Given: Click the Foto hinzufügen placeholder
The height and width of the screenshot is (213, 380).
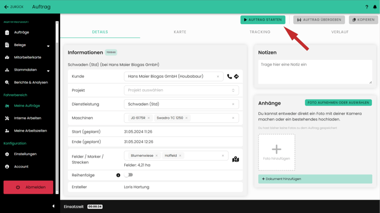Looking at the screenshot, I should [x=277, y=152].
